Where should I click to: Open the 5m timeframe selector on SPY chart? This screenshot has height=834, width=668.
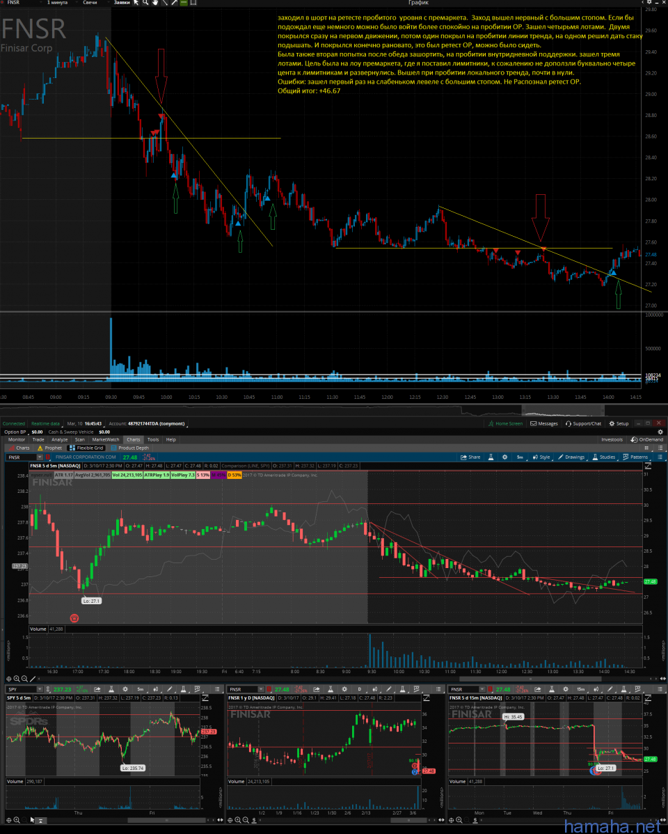(x=141, y=689)
